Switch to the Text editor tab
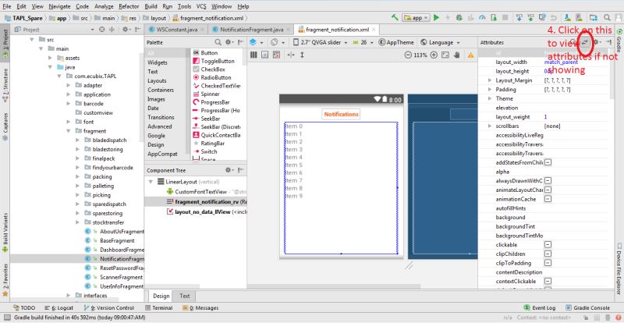 click(x=185, y=296)
